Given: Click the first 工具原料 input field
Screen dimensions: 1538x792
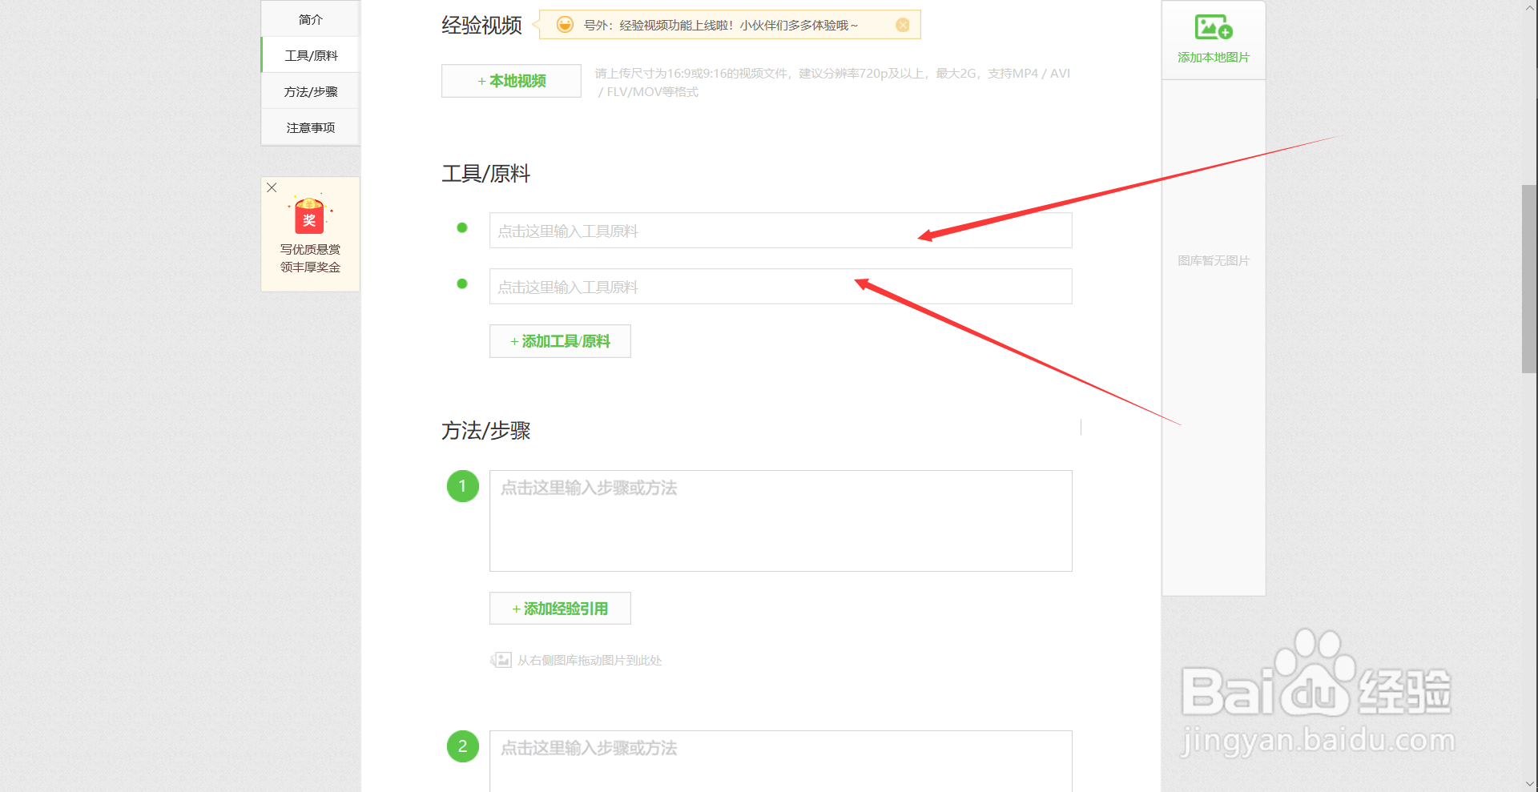Looking at the screenshot, I should (x=780, y=230).
